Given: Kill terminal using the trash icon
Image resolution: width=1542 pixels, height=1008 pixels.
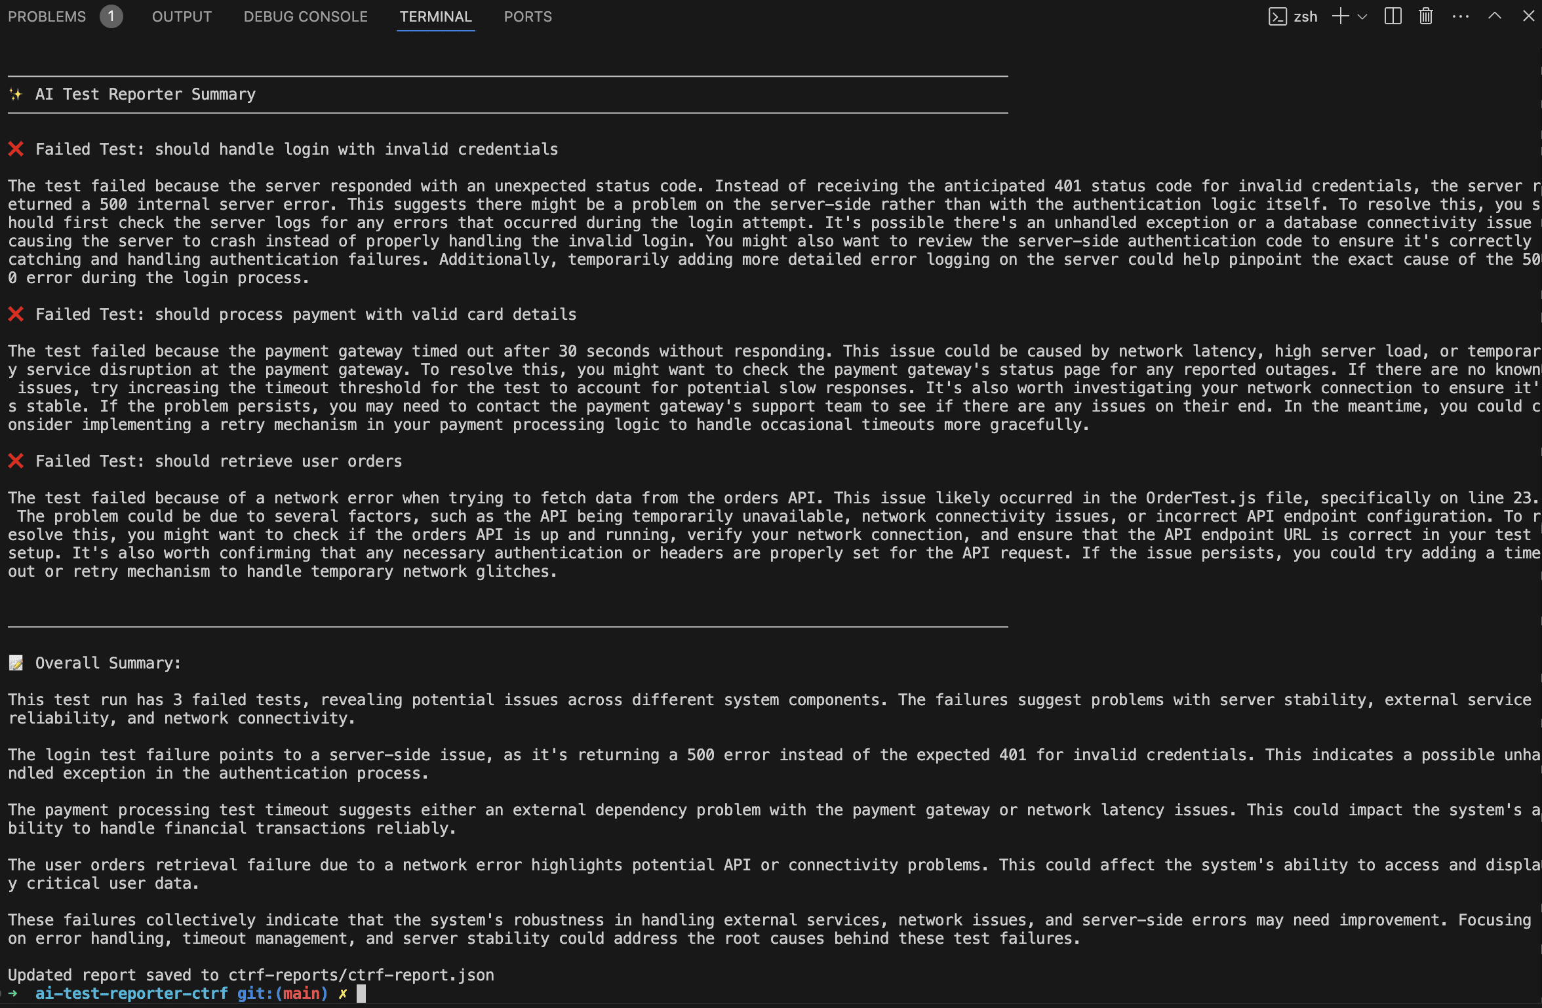Looking at the screenshot, I should (x=1426, y=16).
